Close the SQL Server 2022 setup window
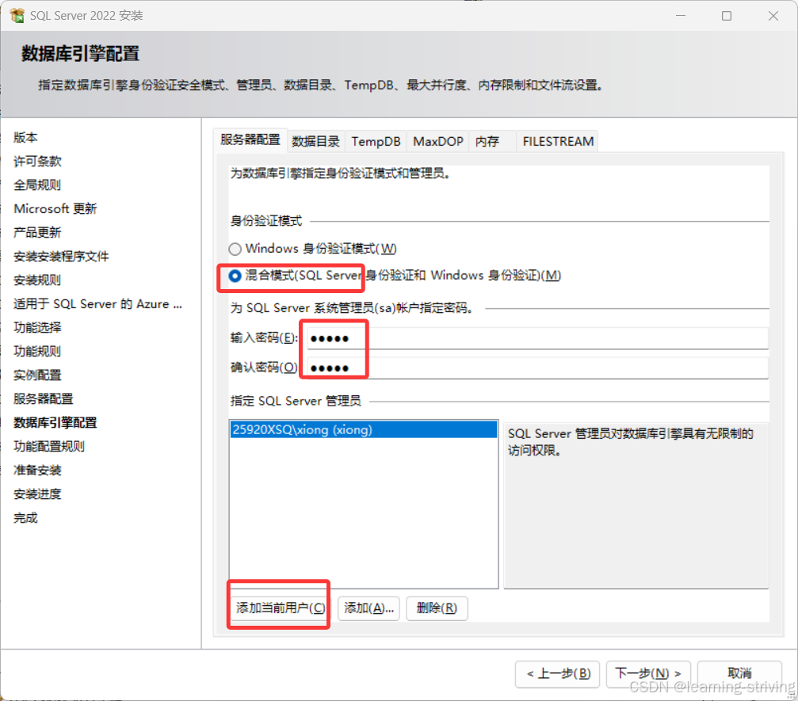Viewport: 798px width, 701px height. pos(773,16)
